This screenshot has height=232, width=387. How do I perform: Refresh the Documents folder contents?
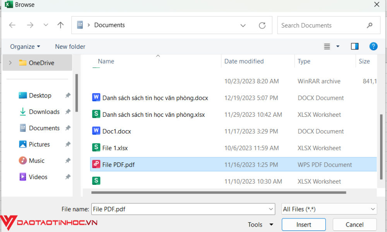point(262,25)
